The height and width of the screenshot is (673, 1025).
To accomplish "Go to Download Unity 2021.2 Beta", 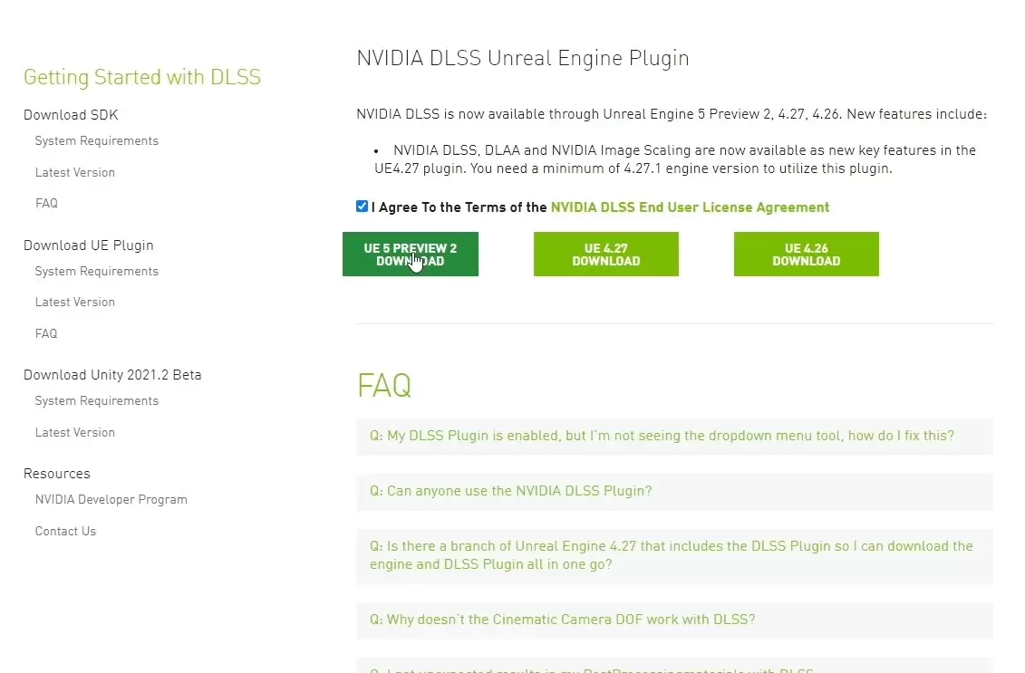I will (x=112, y=375).
